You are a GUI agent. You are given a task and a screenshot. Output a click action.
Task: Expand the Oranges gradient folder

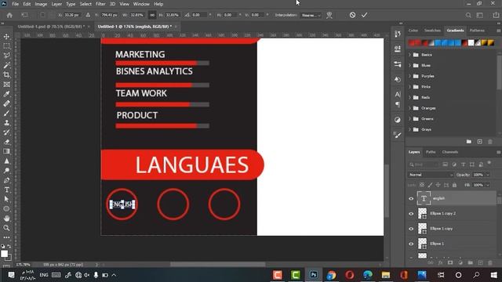pyautogui.click(x=409, y=108)
